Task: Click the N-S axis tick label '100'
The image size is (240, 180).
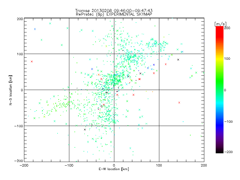Action: pyautogui.click(x=20, y=54)
